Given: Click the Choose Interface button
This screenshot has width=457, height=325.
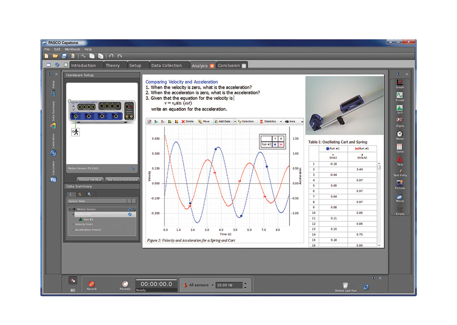Looking at the screenshot, I should (x=90, y=180).
